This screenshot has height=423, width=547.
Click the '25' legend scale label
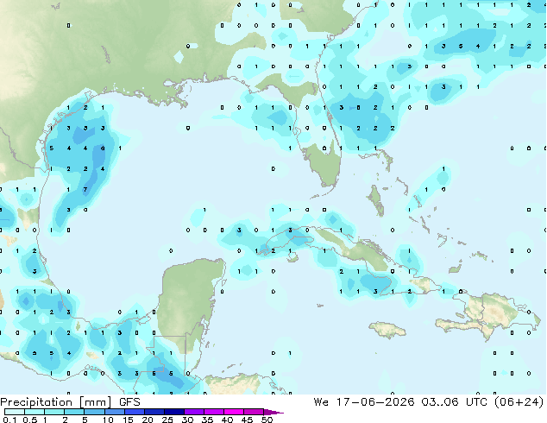click(x=167, y=420)
